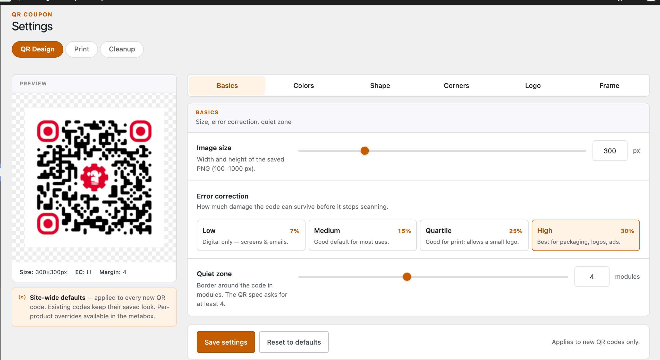This screenshot has width=660, height=360.
Task: Click the Image size slider handle
Action: click(x=365, y=151)
